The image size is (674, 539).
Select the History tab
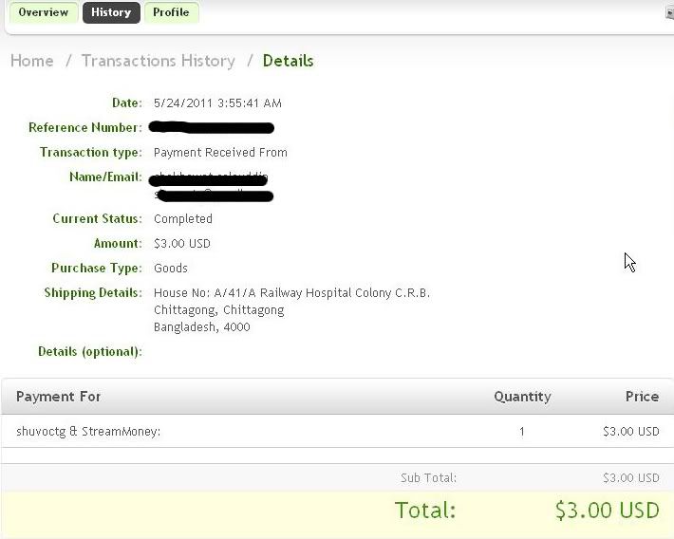(x=111, y=12)
